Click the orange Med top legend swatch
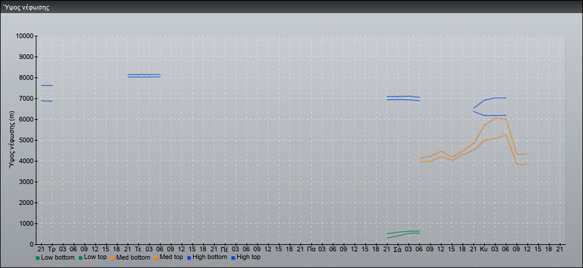 click(156, 258)
